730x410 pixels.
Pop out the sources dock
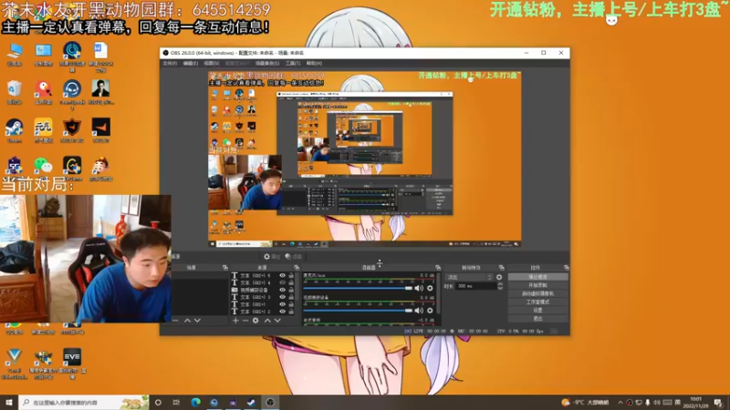click(x=297, y=268)
